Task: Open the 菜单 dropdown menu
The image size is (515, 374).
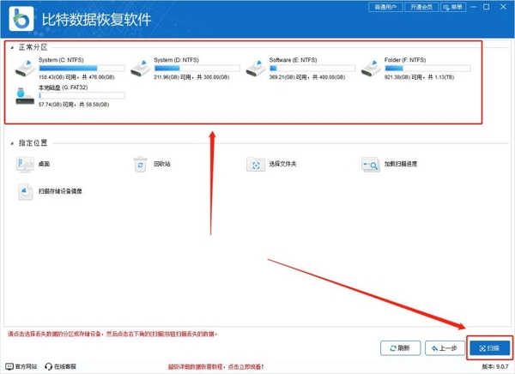Action: pos(453,7)
